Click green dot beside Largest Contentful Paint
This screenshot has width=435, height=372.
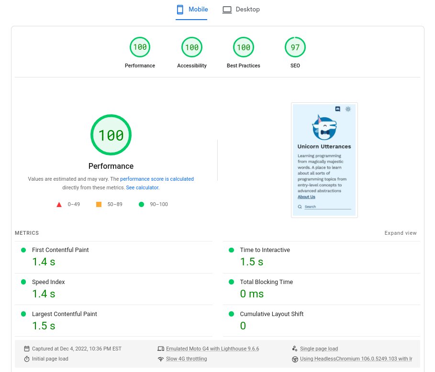23,314
